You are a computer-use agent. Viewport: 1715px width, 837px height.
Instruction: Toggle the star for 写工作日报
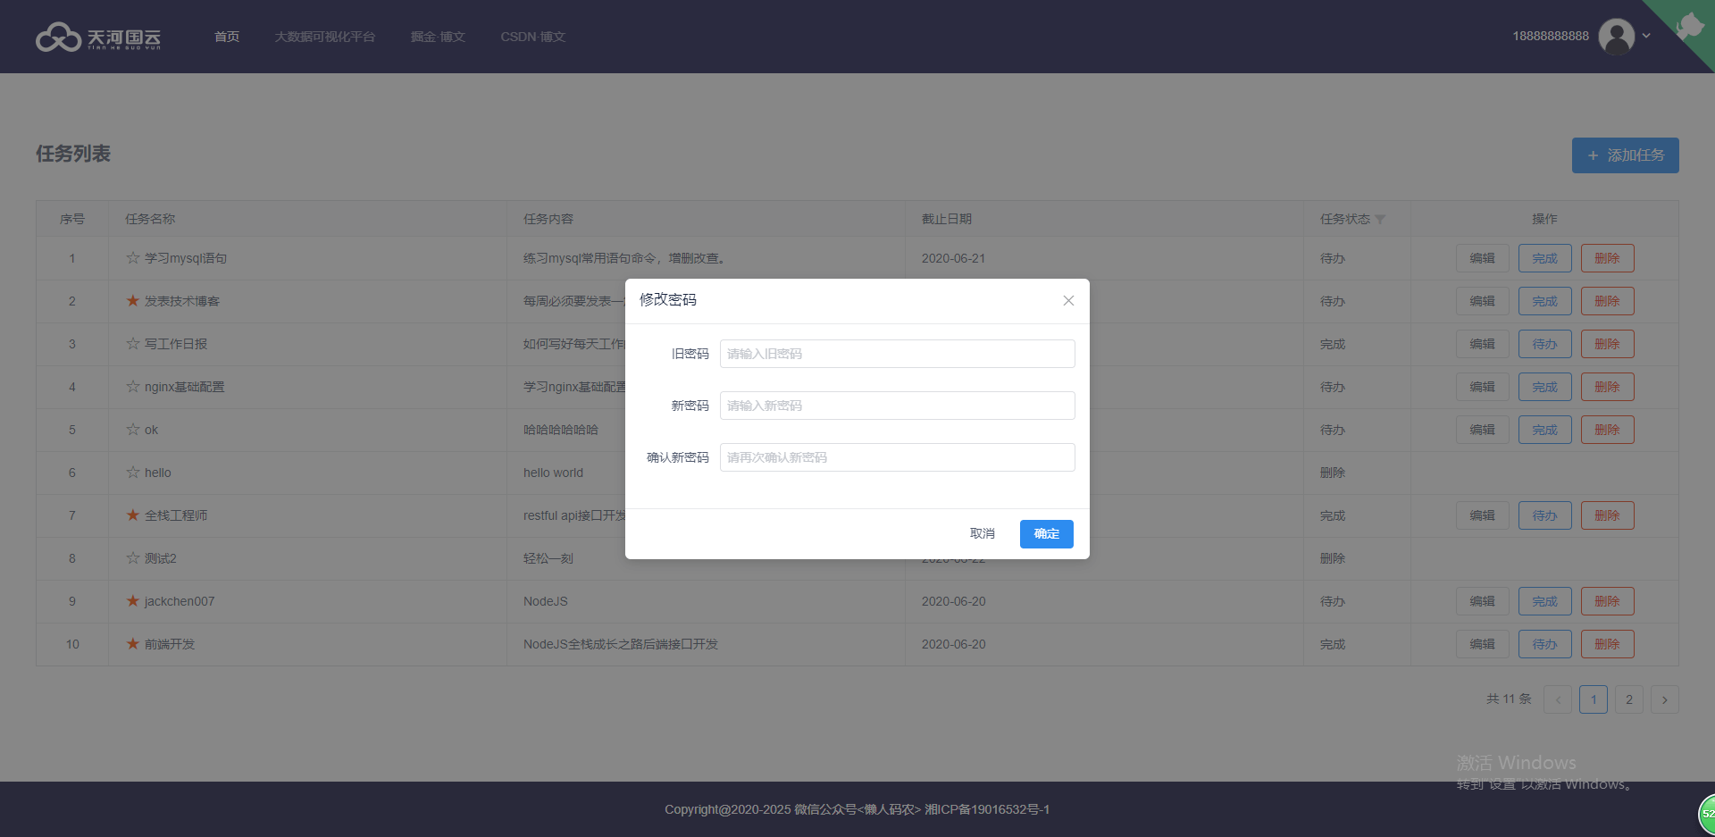(133, 343)
